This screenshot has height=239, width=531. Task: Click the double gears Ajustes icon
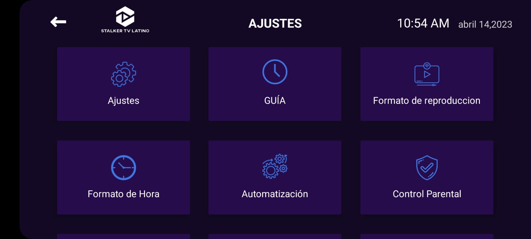(123, 74)
